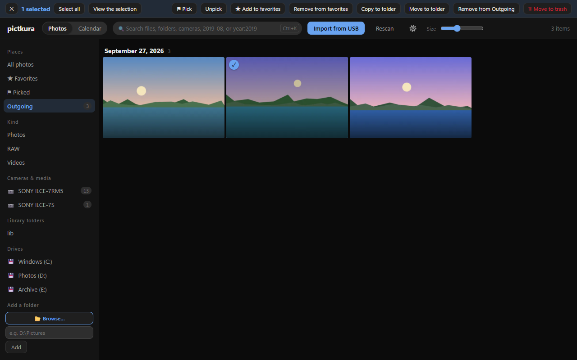Open All photos in sidebar
Image resolution: width=577 pixels, height=360 pixels.
(x=49, y=65)
